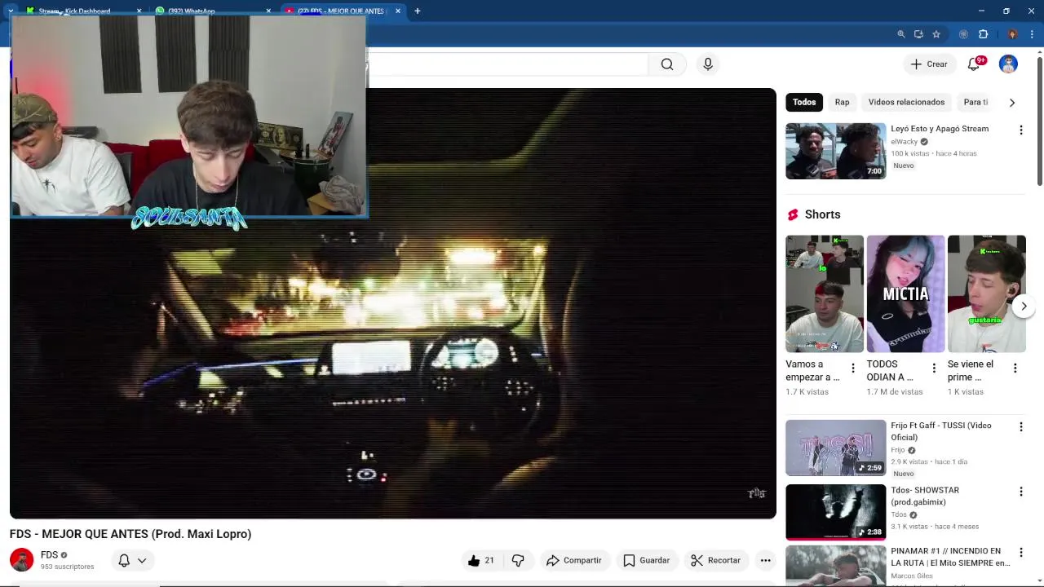
Task: Click the elWacky channel name
Action: [904, 142]
